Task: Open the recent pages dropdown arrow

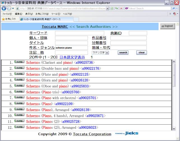Action: click(x=13, y=8)
